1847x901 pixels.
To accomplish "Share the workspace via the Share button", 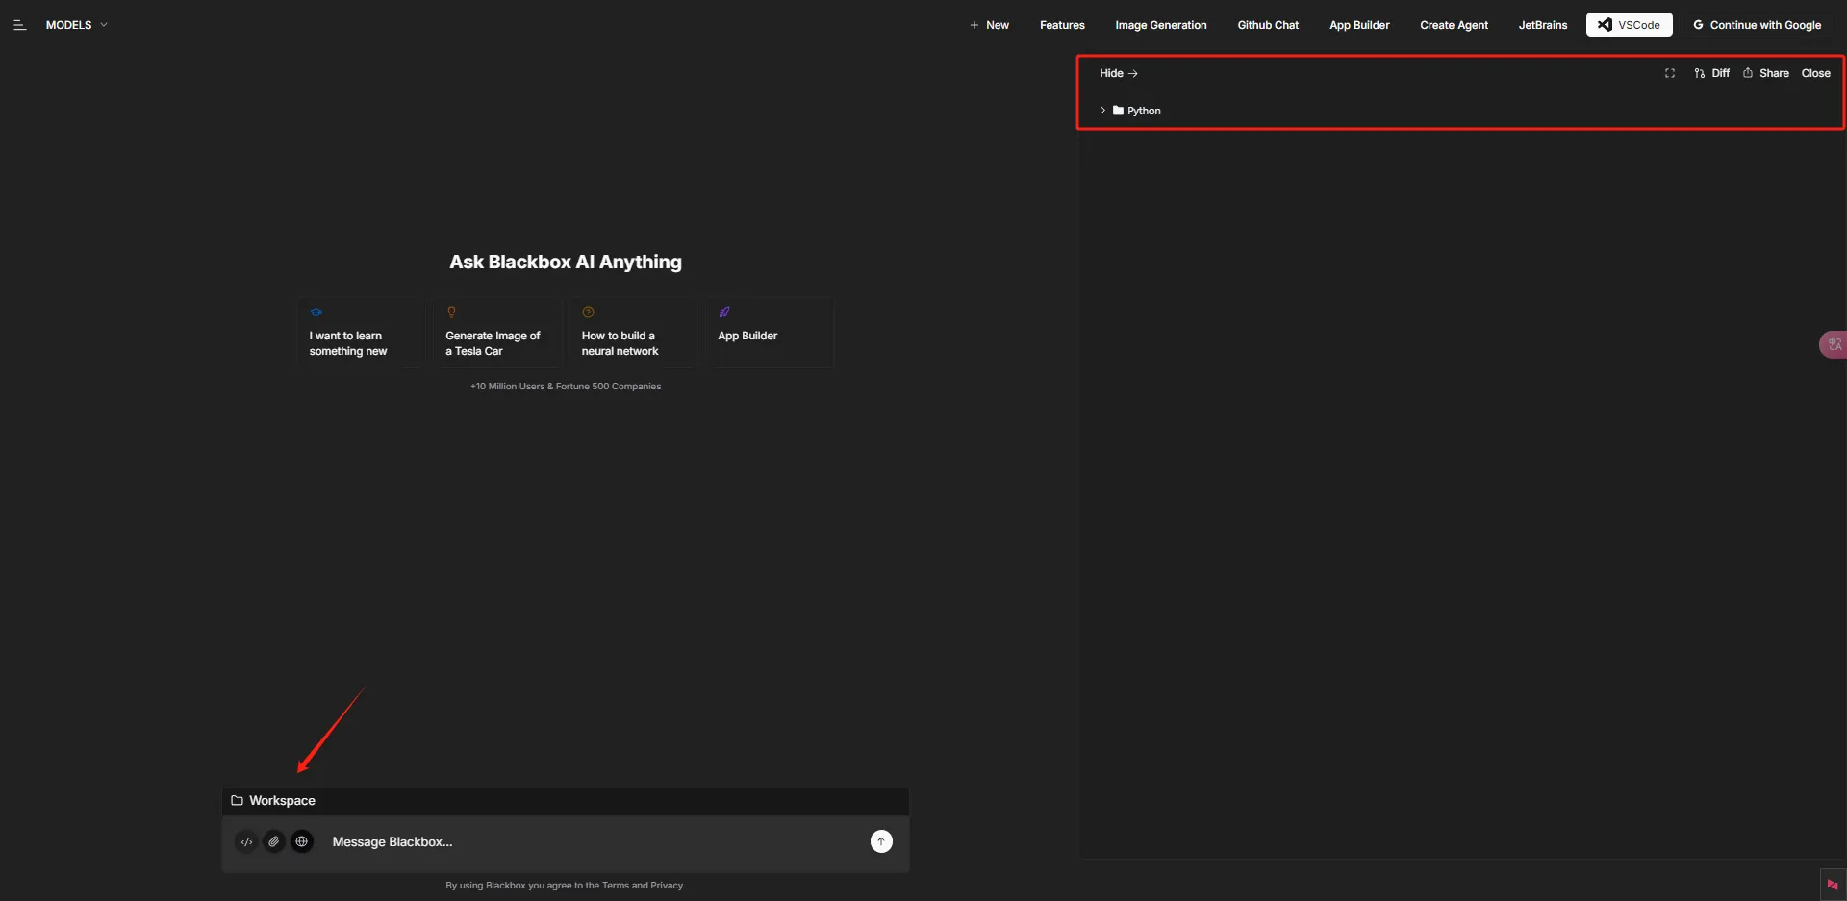I will [1766, 73].
